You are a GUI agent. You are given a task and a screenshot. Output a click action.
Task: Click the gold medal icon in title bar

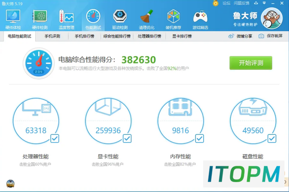215,3
